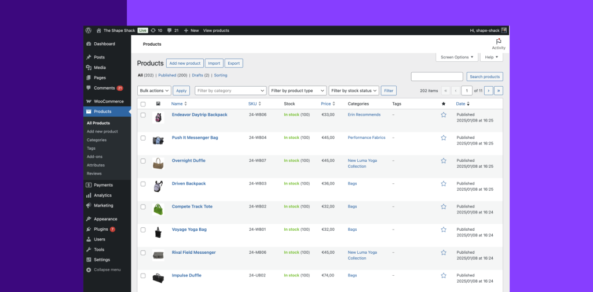593x292 pixels.
Task: Click the Dashboard icon in sidebar
Action: 89,44
